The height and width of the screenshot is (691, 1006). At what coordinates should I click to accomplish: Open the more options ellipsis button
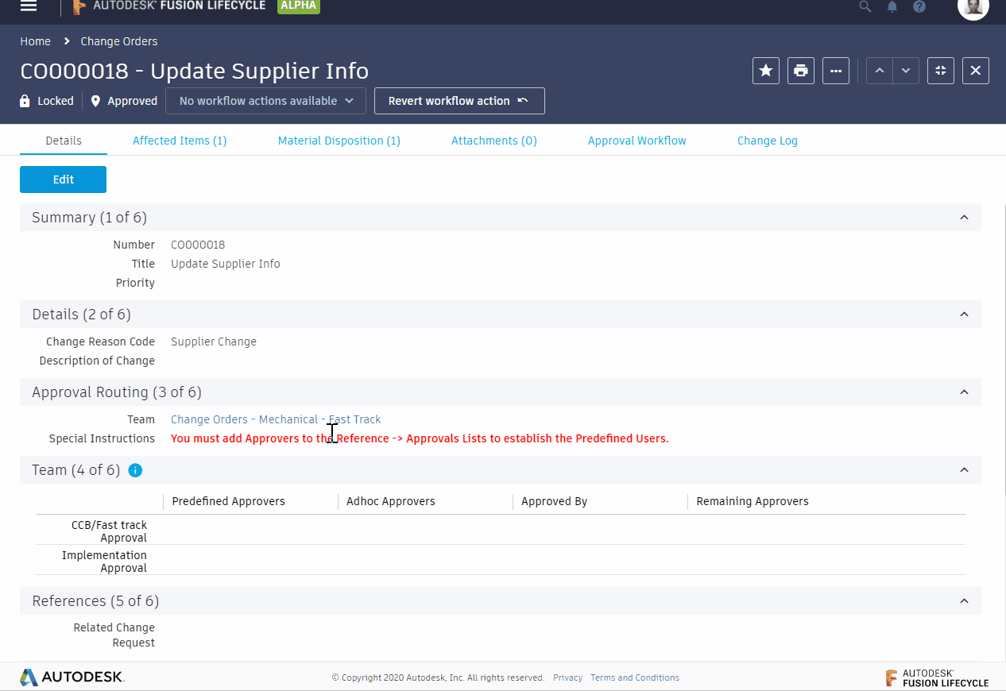tap(836, 71)
